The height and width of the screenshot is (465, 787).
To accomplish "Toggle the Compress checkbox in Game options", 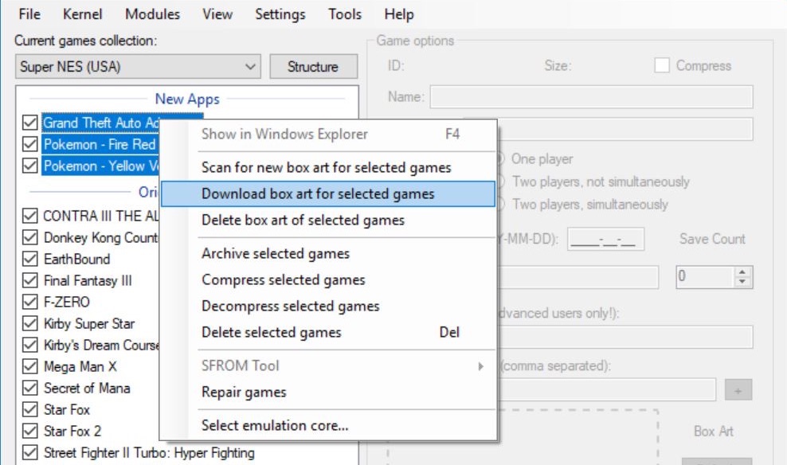I will click(x=662, y=65).
